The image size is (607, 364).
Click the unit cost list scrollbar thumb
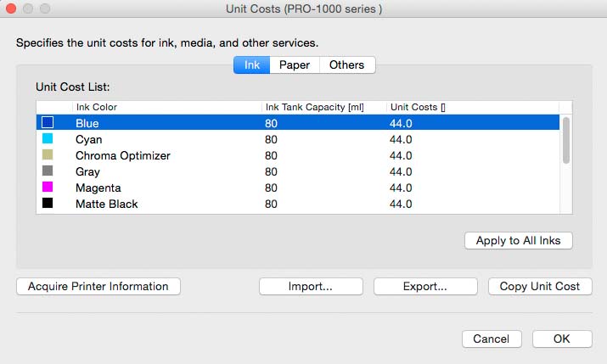coord(566,140)
